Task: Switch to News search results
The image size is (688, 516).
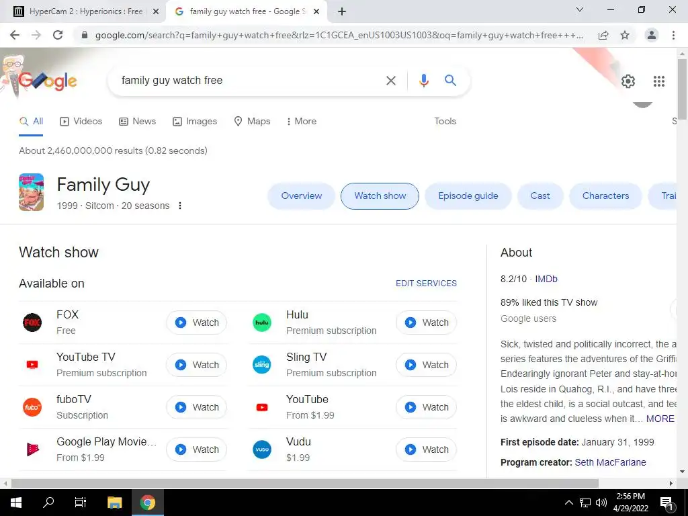Action: coord(137,121)
